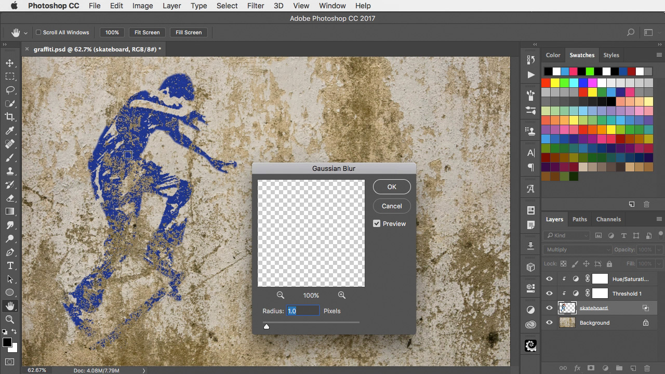Screen dimensions: 665x374
Task: Select the Move tool
Action: tap(10, 63)
